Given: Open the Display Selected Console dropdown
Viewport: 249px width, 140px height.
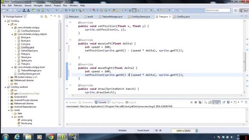Looking at the screenshot, I should pos(231,102).
